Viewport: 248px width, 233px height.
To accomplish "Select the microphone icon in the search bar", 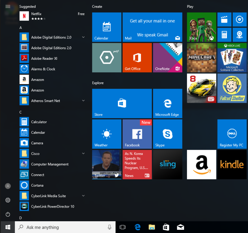I will tap(109, 227).
